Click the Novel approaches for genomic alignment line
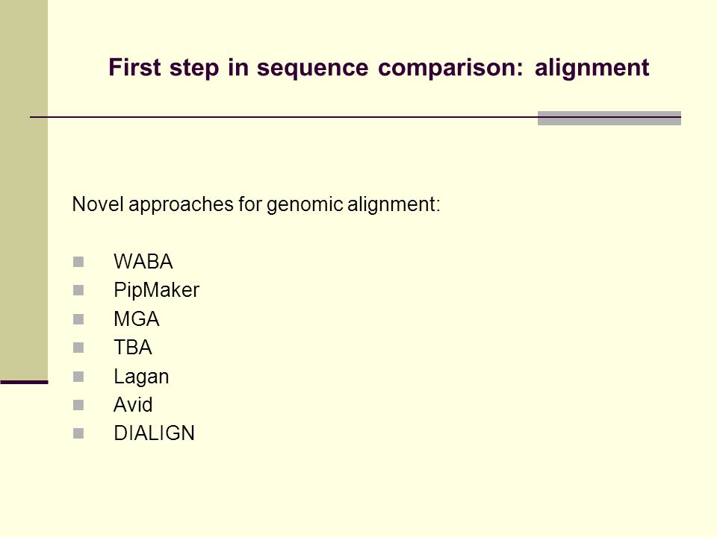 click(256, 204)
